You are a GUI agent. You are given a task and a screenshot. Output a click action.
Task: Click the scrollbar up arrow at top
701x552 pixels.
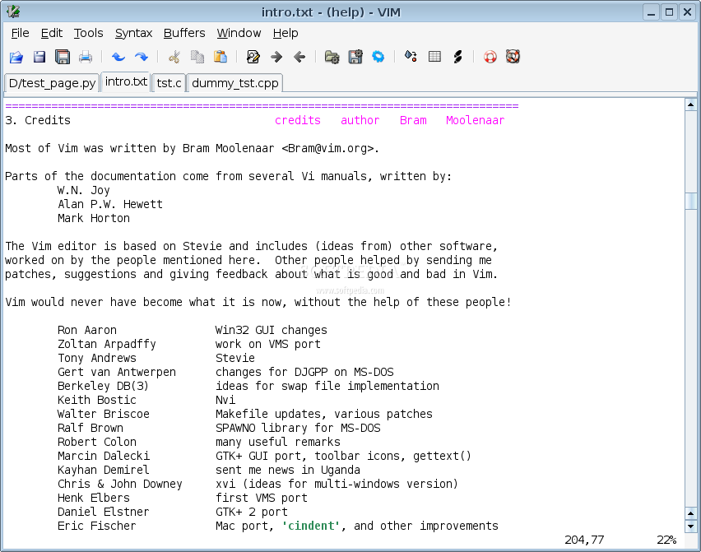(x=691, y=105)
